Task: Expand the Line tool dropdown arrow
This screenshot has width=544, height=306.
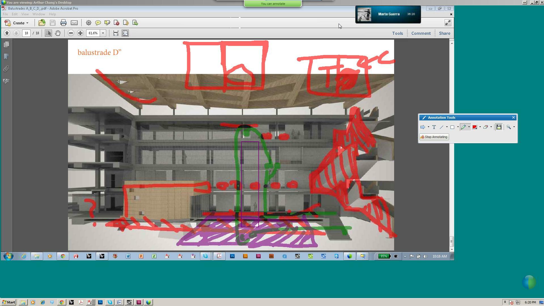Action: 447,127
